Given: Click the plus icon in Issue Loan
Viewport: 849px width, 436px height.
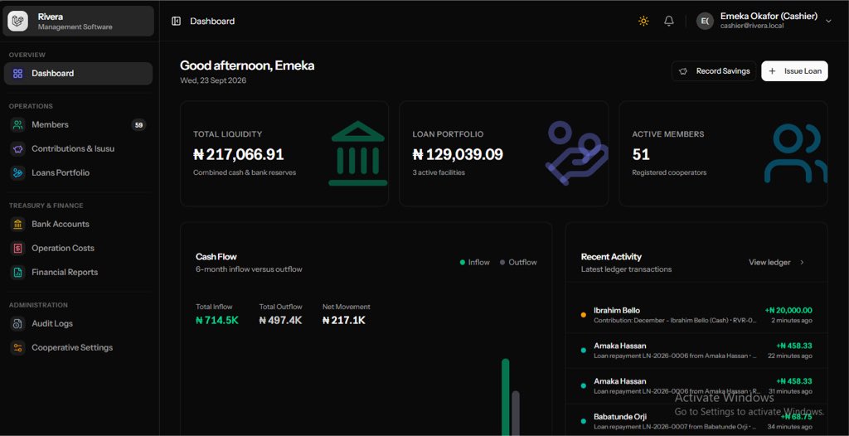Looking at the screenshot, I should pyautogui.click(x=772, y=71).
